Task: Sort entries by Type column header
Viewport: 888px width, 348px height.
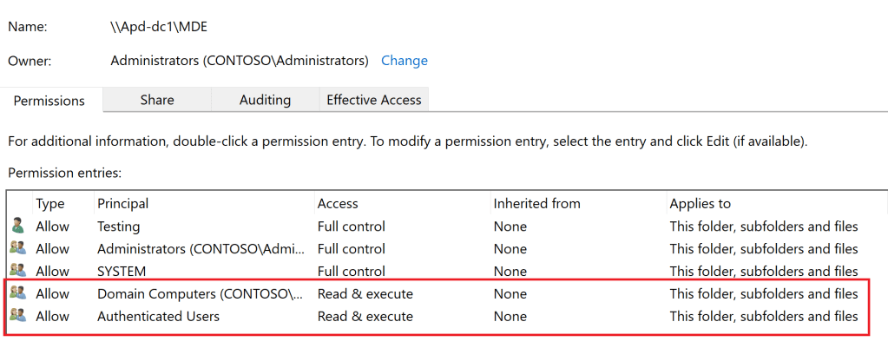Action: (x=49, y=204)
